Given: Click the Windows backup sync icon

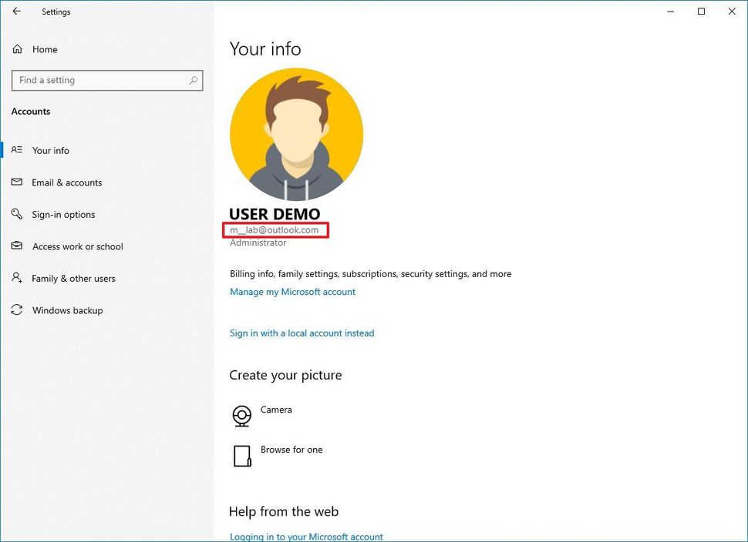Looking at the screenshot, I should [17, 310].
